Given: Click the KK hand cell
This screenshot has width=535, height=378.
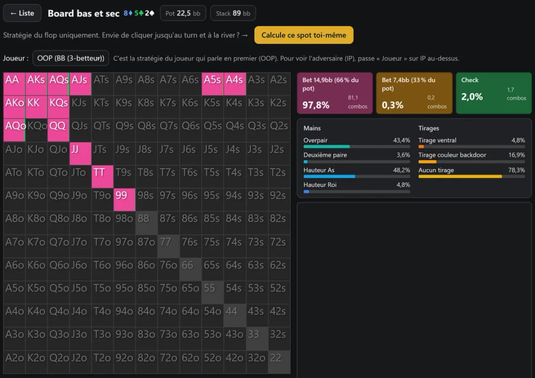Looking at the screenshot, I should point(37,107).
